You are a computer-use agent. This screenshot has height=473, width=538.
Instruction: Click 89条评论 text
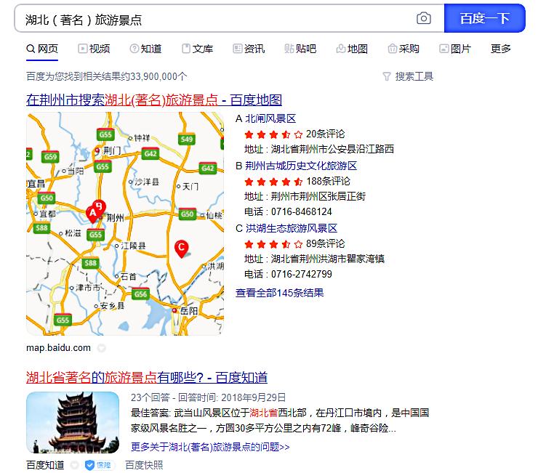pos(325,244)
